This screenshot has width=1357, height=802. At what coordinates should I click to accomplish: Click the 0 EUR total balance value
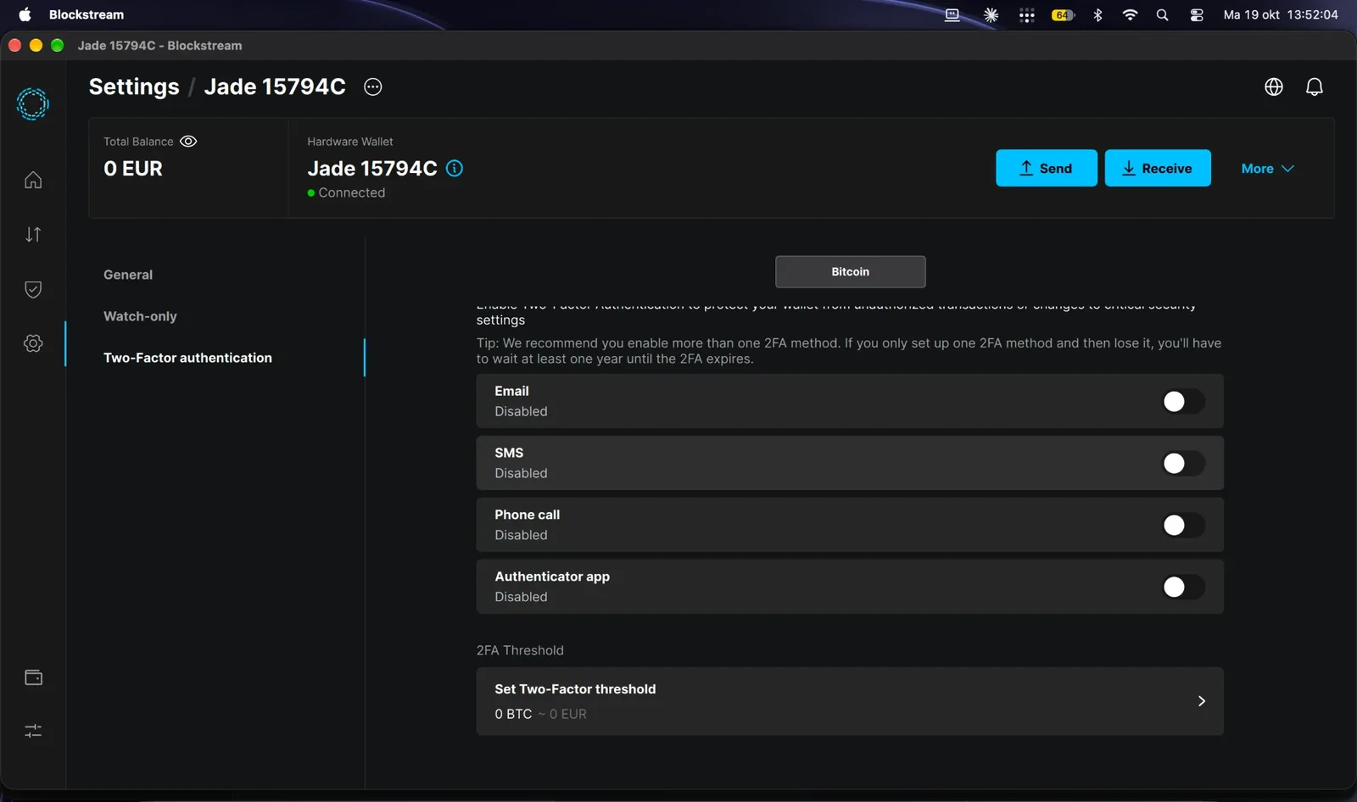click(133, 169)
